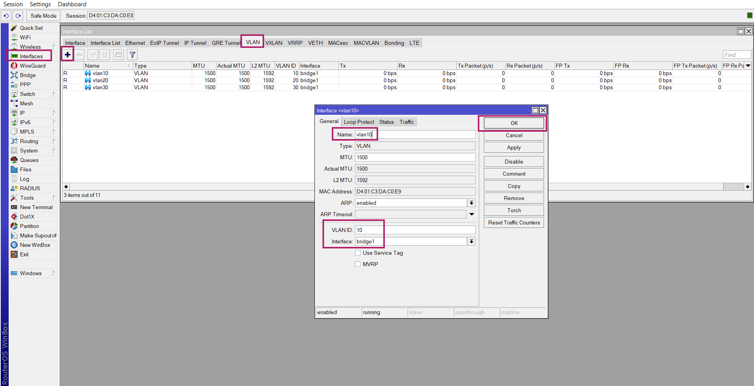Click Cancel in vlan10 dialog
Viewport: 754px width, 386px height.
point(514,135)
